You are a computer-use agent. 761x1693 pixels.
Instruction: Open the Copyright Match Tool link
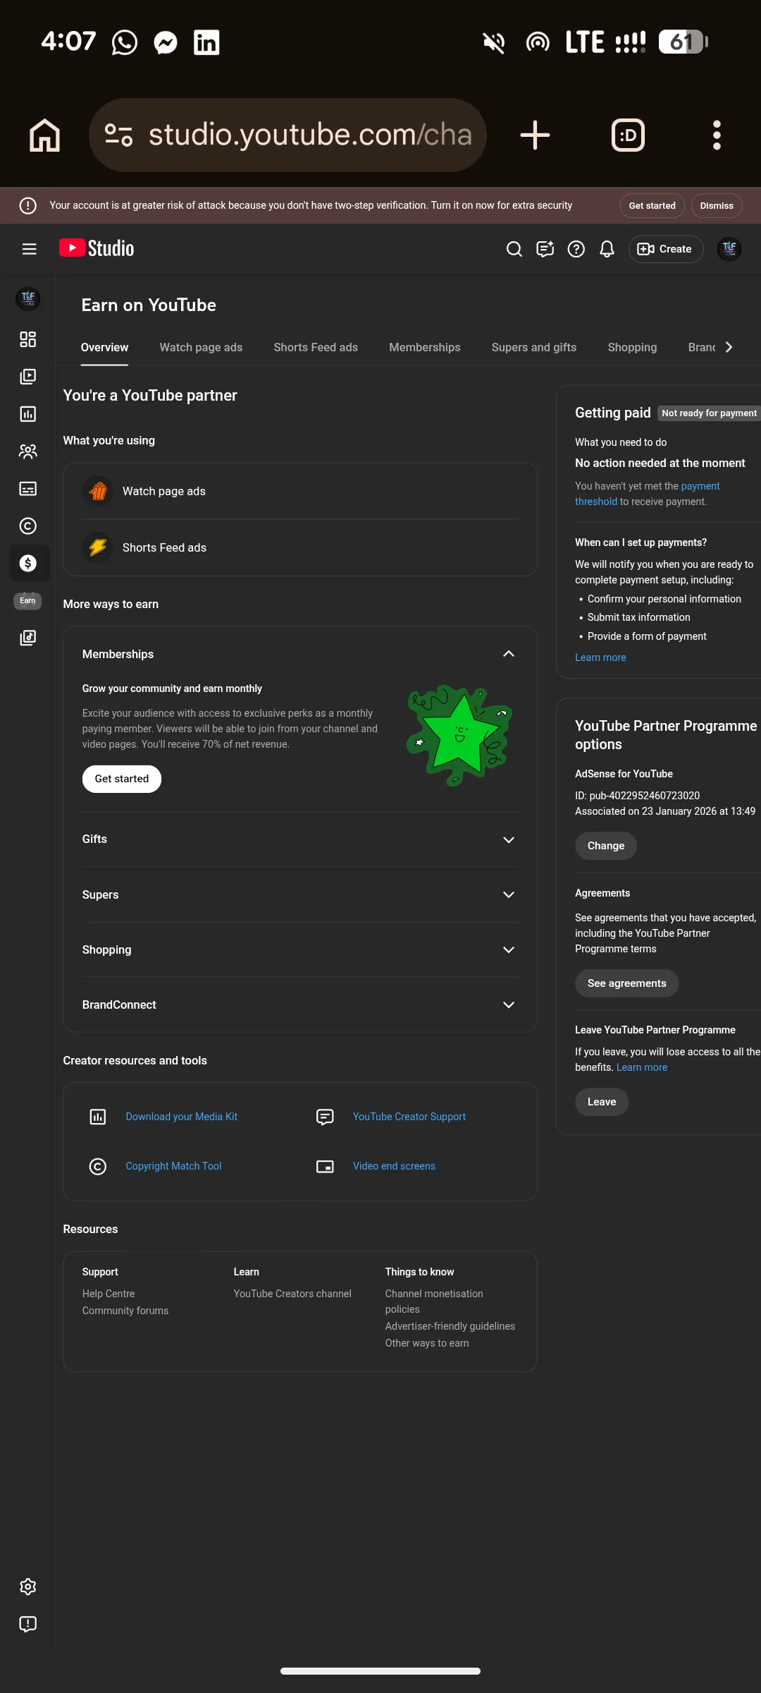point(173,1166)
